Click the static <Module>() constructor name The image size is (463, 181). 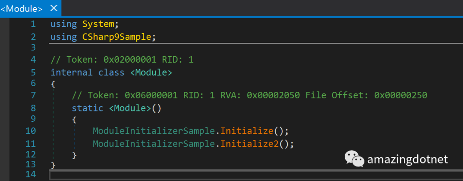[x=130, y=109]
